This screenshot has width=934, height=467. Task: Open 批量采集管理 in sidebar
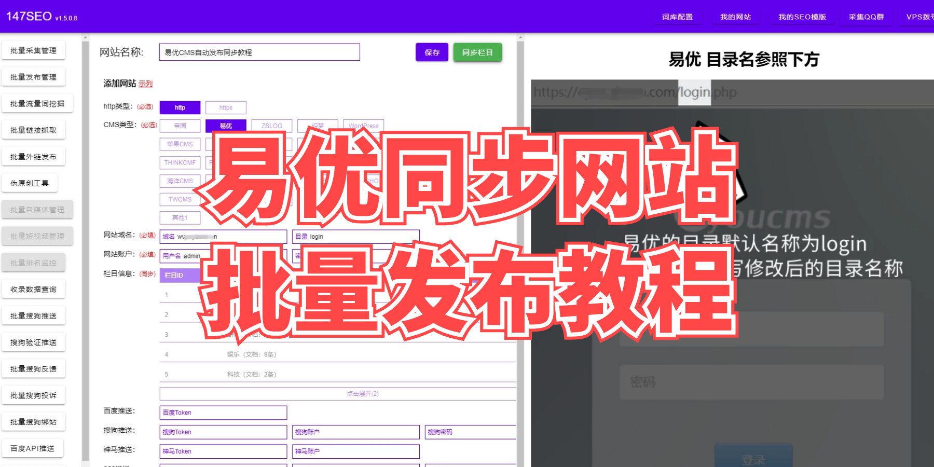(33, 50)
